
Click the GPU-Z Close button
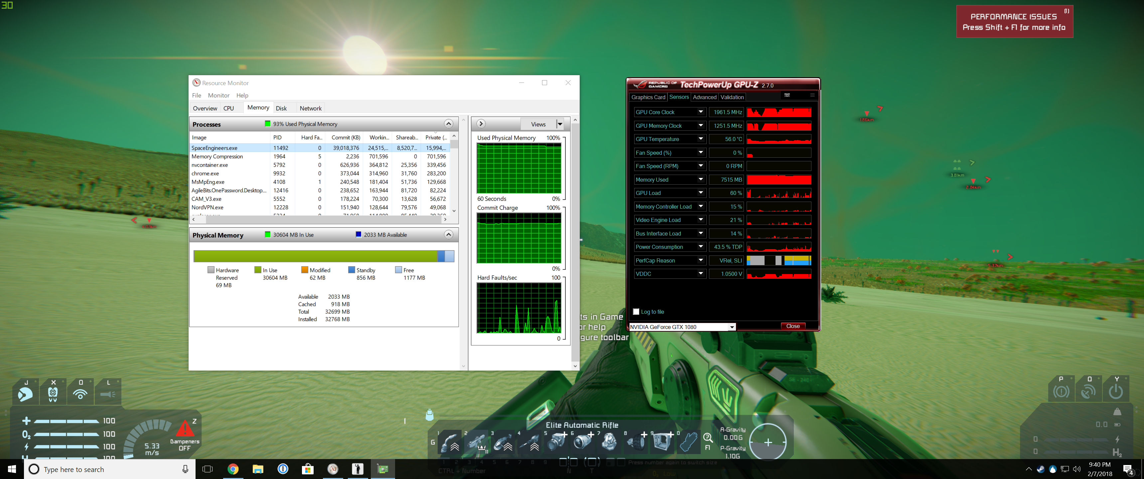tap(793, 326)
